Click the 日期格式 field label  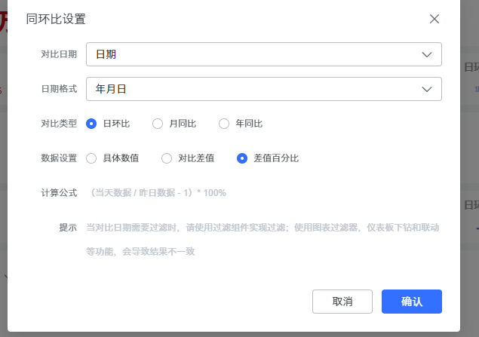point(59,89)
